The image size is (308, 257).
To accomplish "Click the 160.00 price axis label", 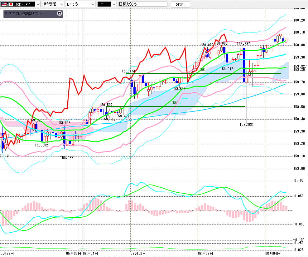I will click(299, 45).
